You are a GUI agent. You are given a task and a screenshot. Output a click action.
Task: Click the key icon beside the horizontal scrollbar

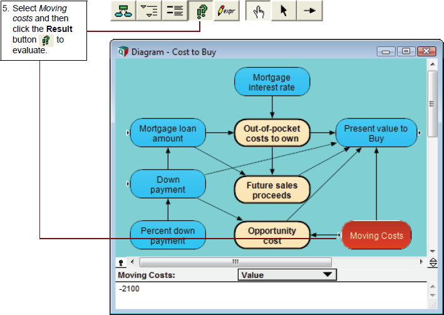pyautogui.click(x=121, y=262)
